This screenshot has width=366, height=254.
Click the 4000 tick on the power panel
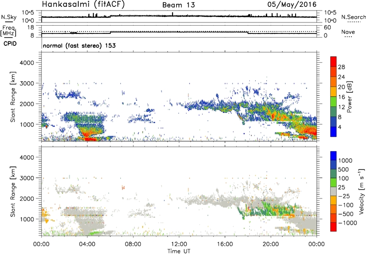tap(27, 63)
